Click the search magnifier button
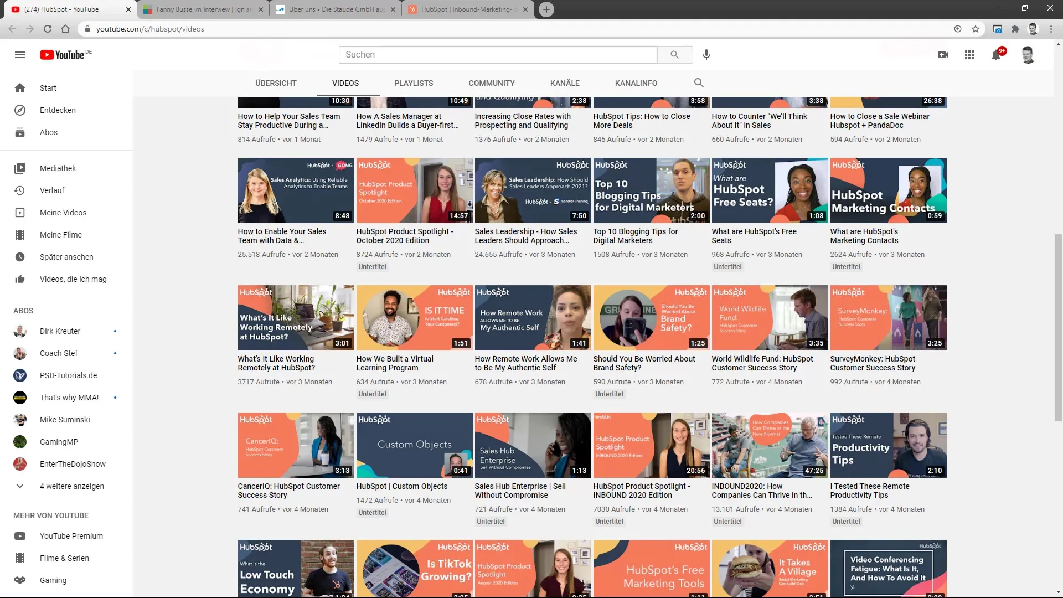 (674, 55)
